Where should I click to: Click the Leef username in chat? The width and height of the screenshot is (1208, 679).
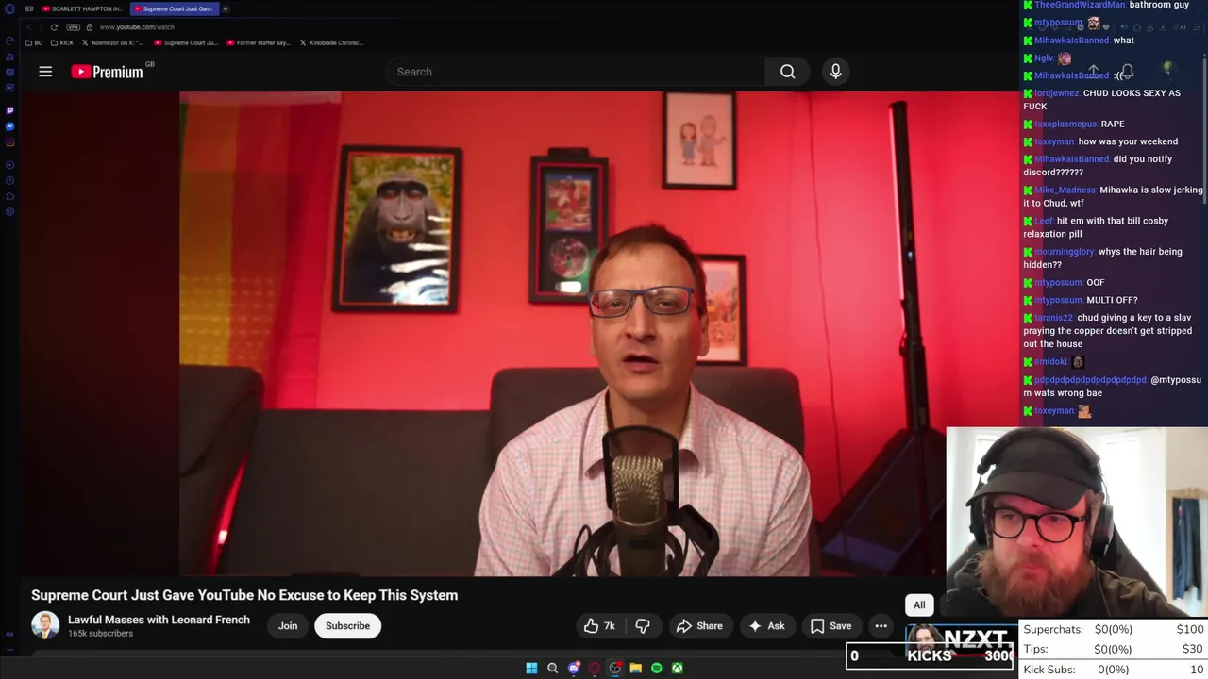point(1044,221)
